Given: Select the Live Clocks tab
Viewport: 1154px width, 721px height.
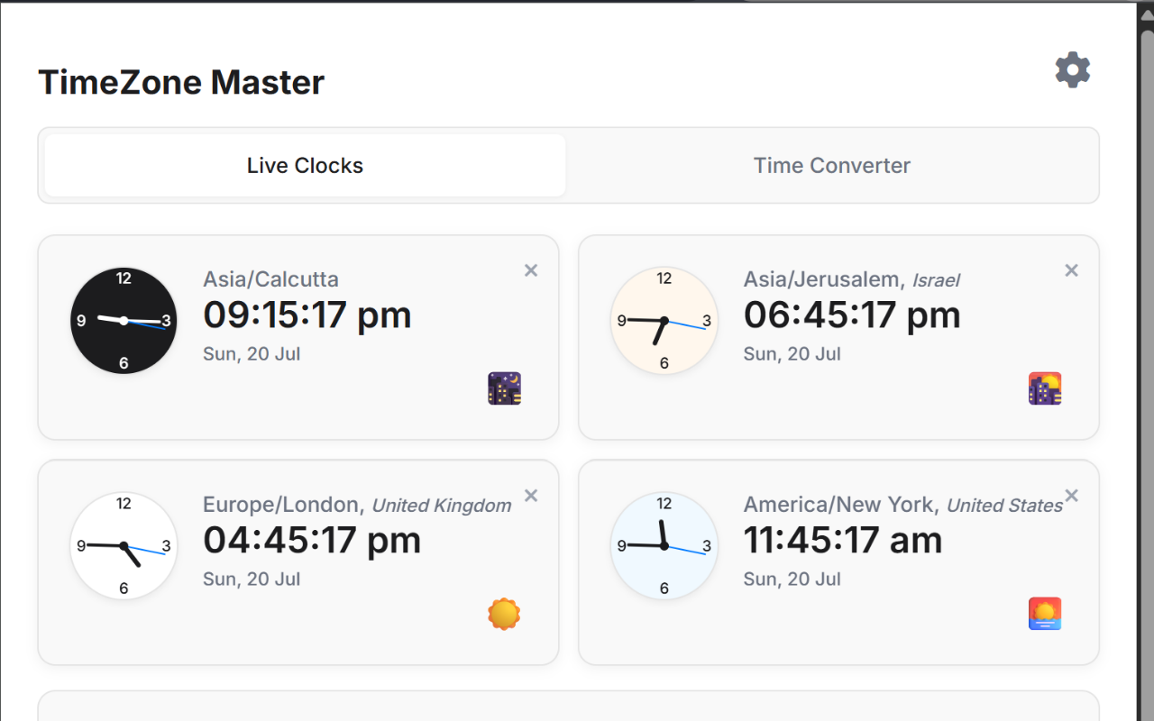Looking at the screenshot, I should [304, 165].
